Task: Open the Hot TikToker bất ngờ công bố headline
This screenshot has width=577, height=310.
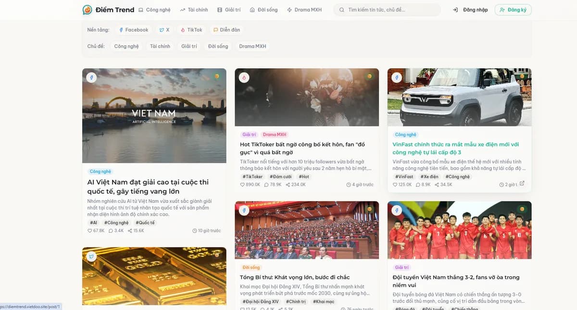Action: click(302, 148)
